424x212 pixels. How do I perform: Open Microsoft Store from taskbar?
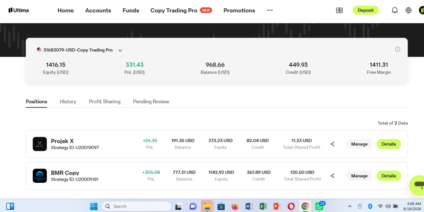point(221,207)
